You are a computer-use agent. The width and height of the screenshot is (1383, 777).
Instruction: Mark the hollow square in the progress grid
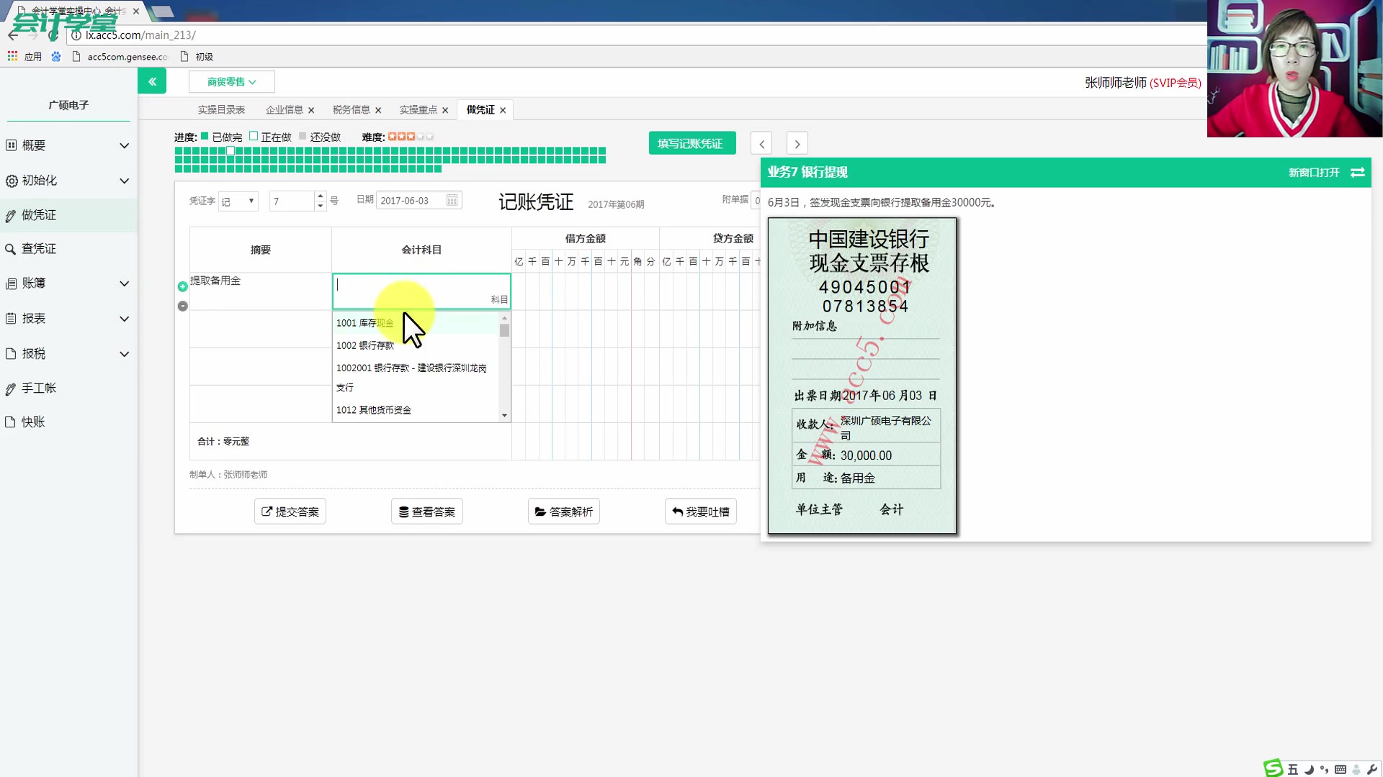(230, 151)
